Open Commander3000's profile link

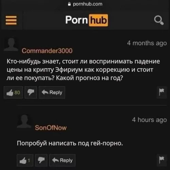tap(47, 51)
